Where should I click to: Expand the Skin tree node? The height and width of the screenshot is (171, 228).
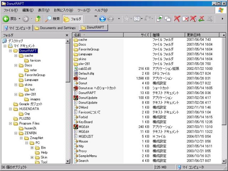pyautogui.click(x=32, y=157)
